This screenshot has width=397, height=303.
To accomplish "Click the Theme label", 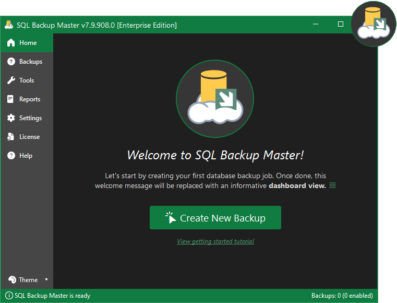I will click(28, 279).
